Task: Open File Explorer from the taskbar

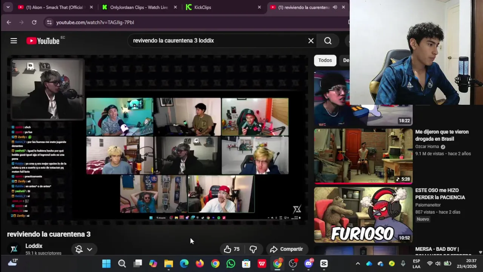Action: pyautogui.click(x=169, y=264)
